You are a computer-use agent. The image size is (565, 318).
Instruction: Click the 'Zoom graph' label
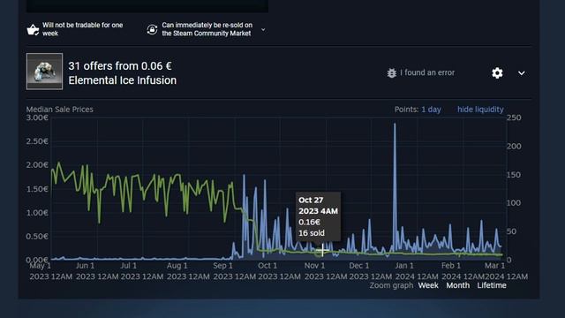[391, 285]
